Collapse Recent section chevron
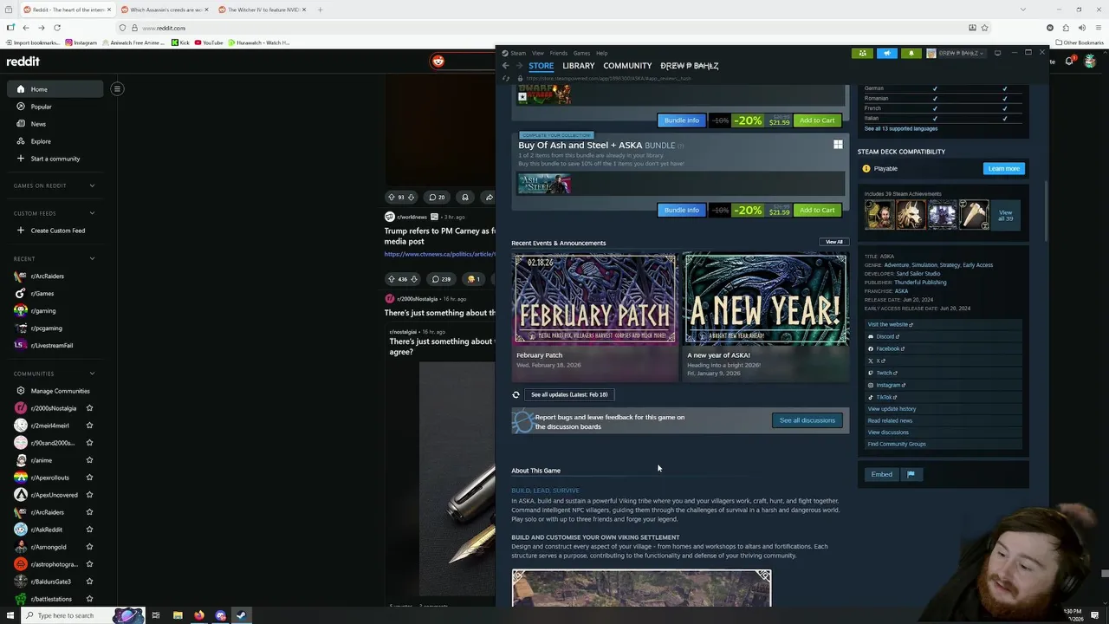This screenshot has height=624, width=1109. coord(92,258)
